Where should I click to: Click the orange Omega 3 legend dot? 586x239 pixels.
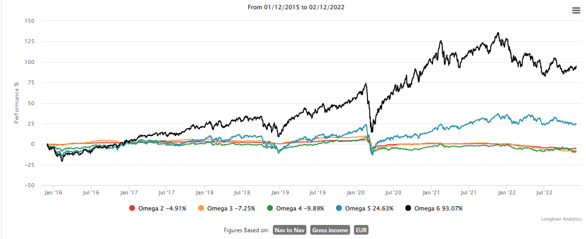pyautogui.click(x=201, y=208)
